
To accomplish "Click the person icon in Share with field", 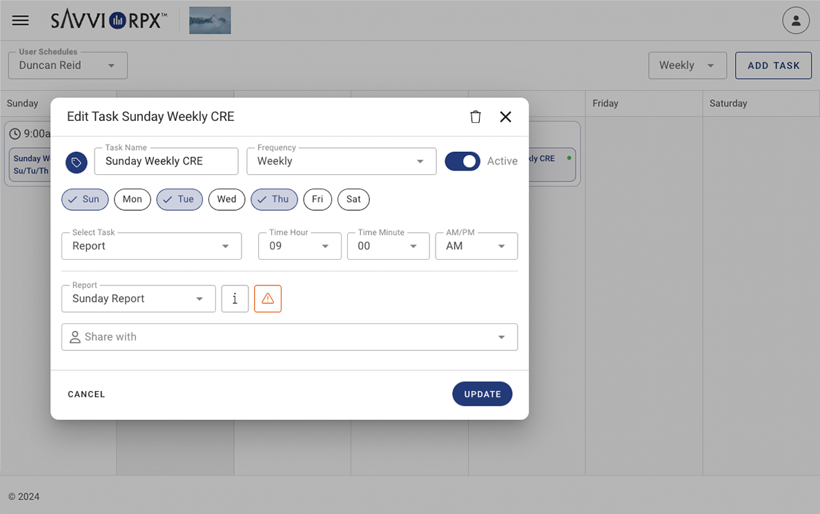I will point(75,336).
